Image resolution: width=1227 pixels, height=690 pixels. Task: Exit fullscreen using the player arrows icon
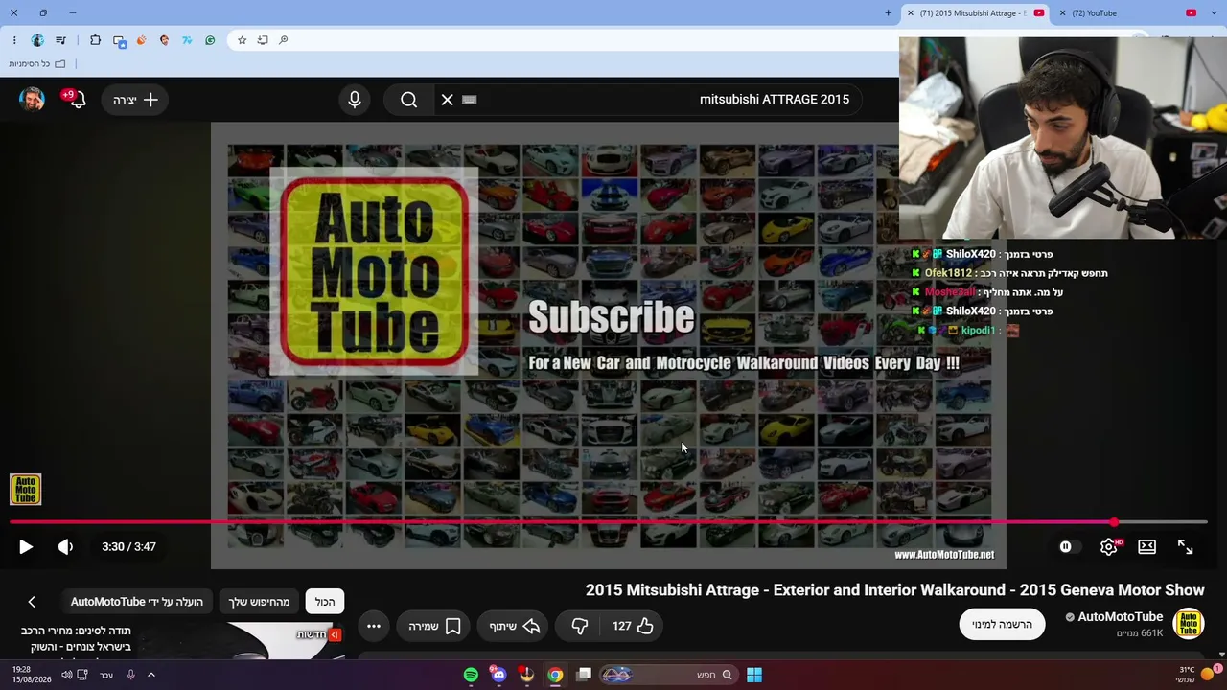tap(1186, 547)
